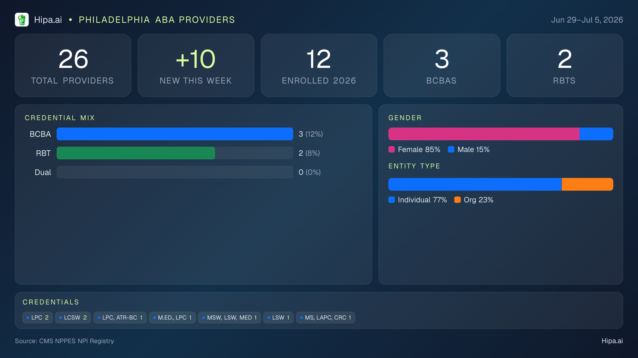Select the M.ED., LPC credential tag

pyautogui.click(x=172, y=317)
